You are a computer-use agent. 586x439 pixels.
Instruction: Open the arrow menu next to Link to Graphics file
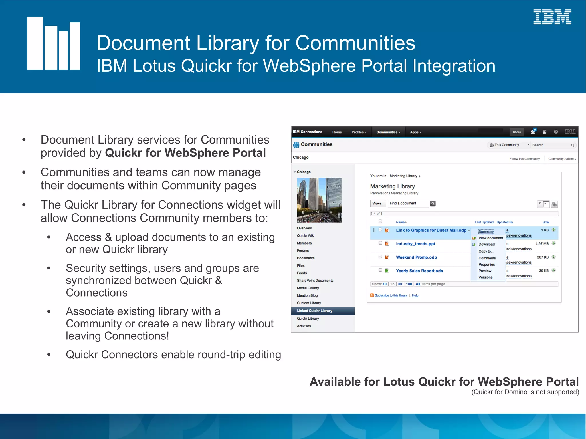469,231
